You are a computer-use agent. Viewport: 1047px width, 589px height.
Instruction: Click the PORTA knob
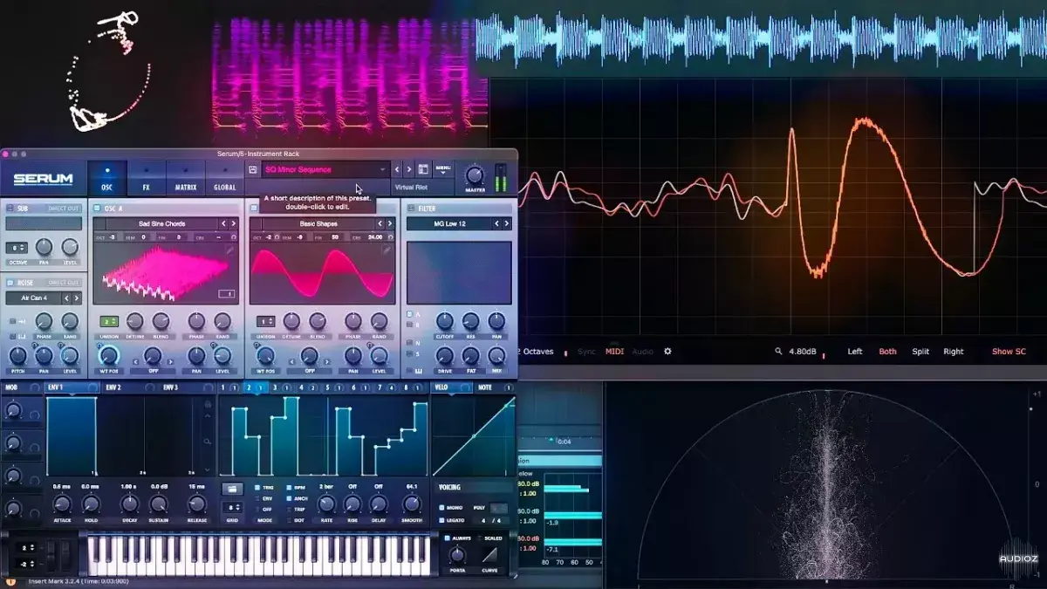coord(457,554)
